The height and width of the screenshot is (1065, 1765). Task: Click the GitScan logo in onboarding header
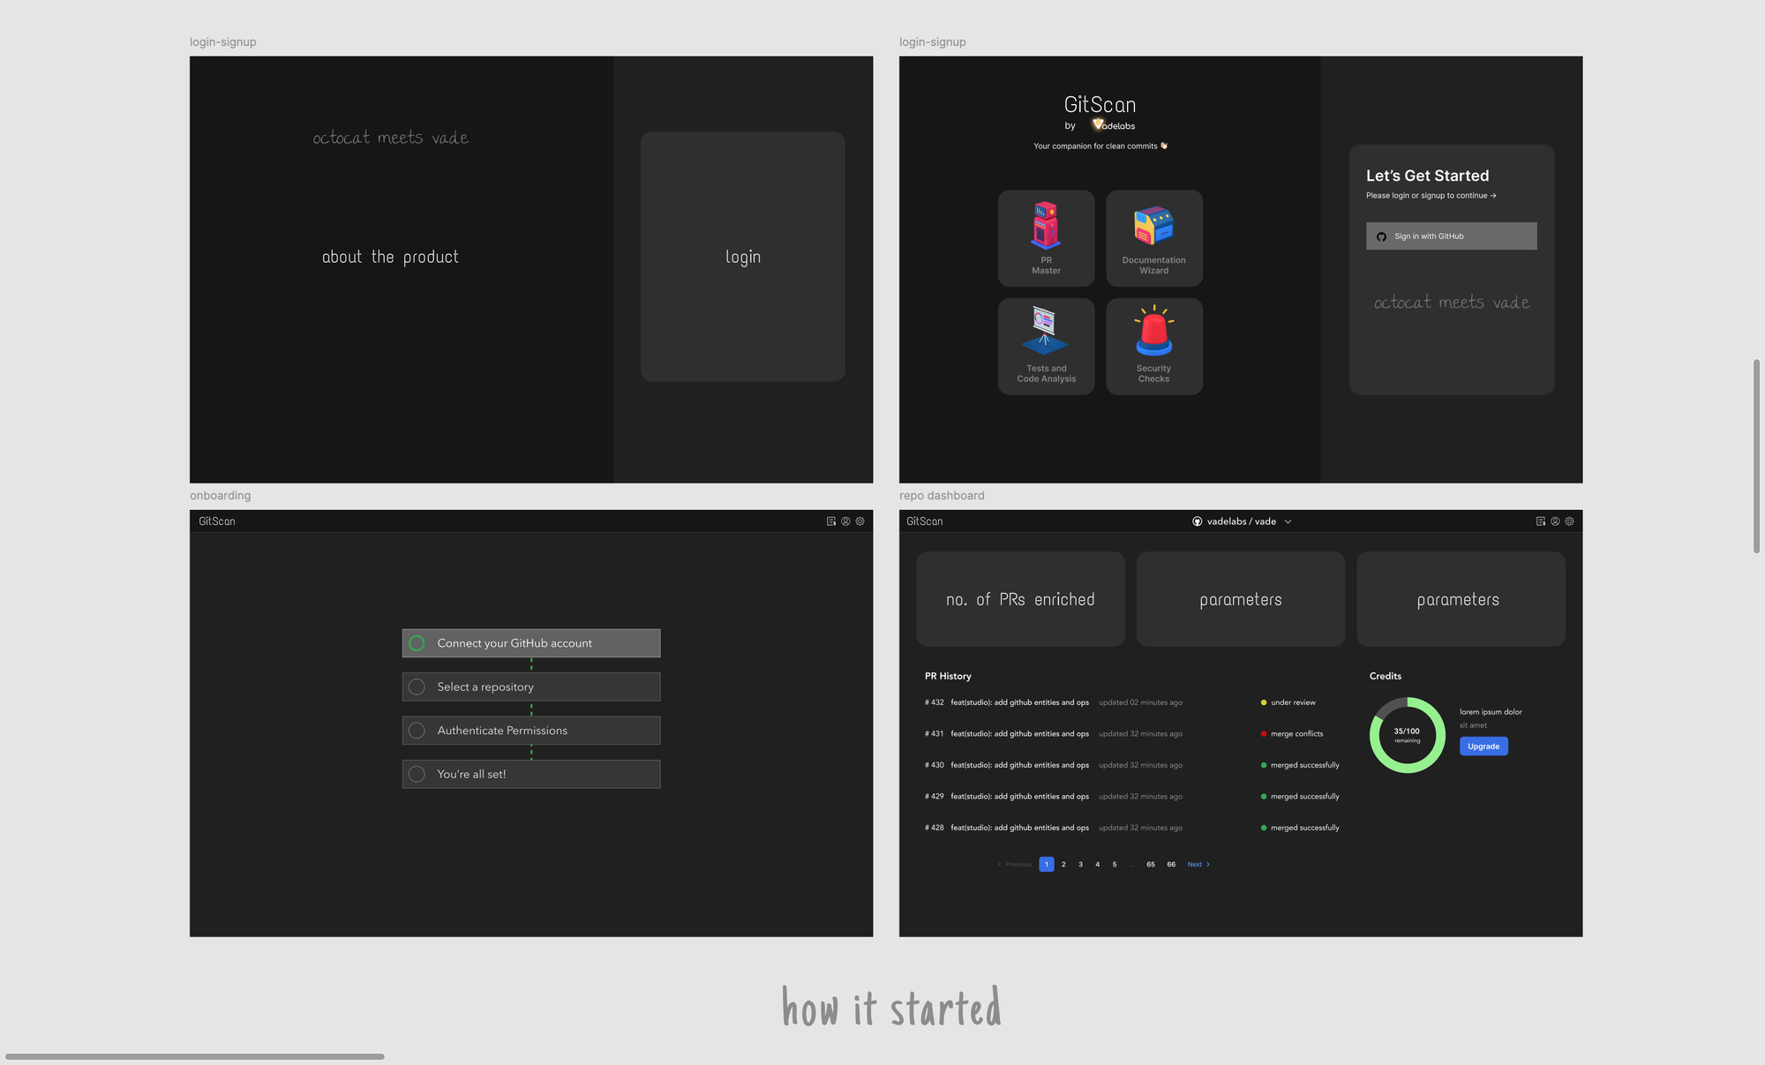click(217, 521)
